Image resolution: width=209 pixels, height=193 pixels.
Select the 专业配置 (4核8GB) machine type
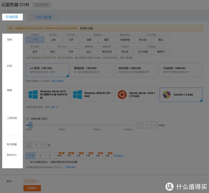pos(181,70)
